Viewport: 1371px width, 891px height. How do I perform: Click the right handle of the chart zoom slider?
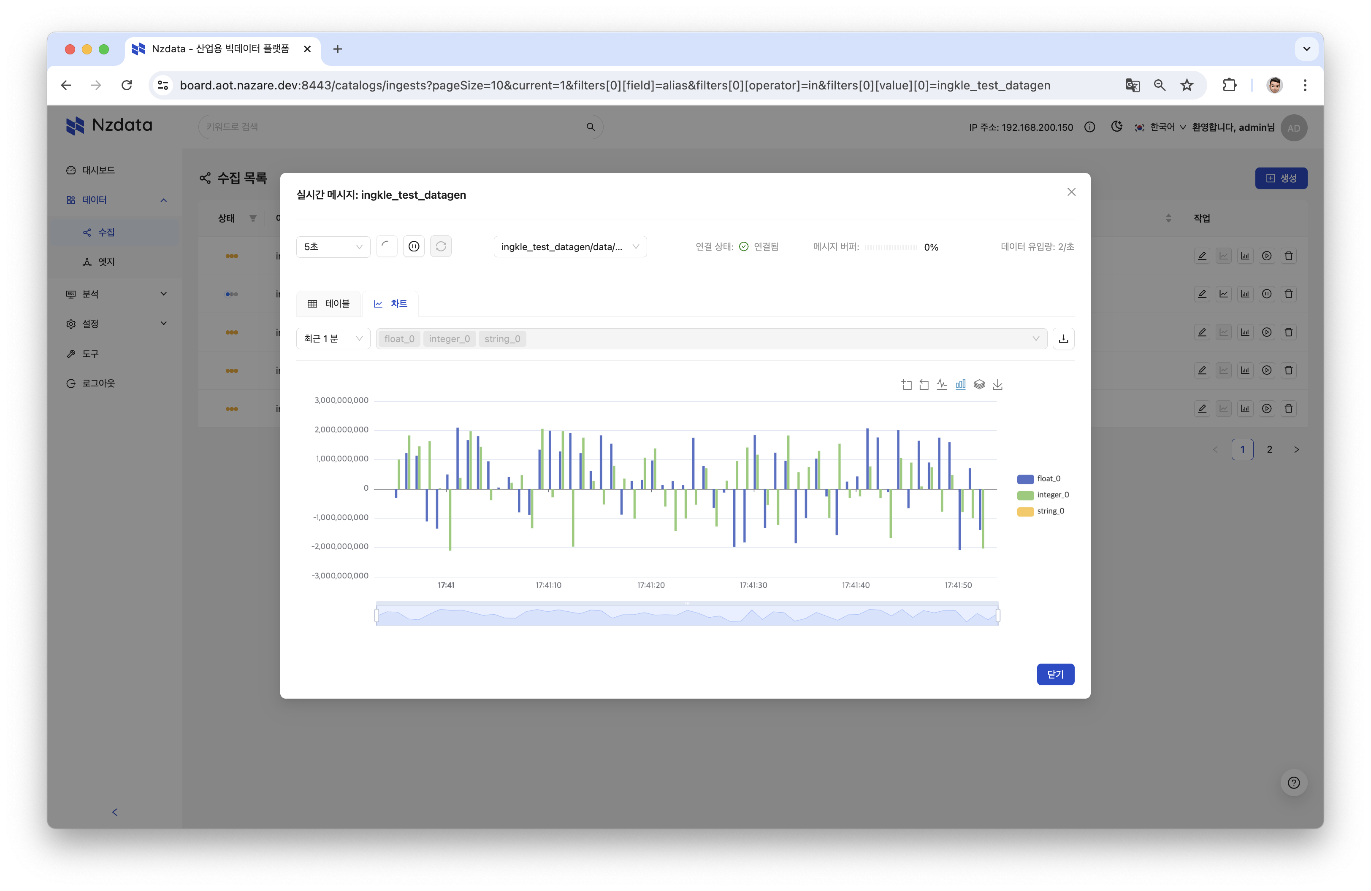(998, 615)
